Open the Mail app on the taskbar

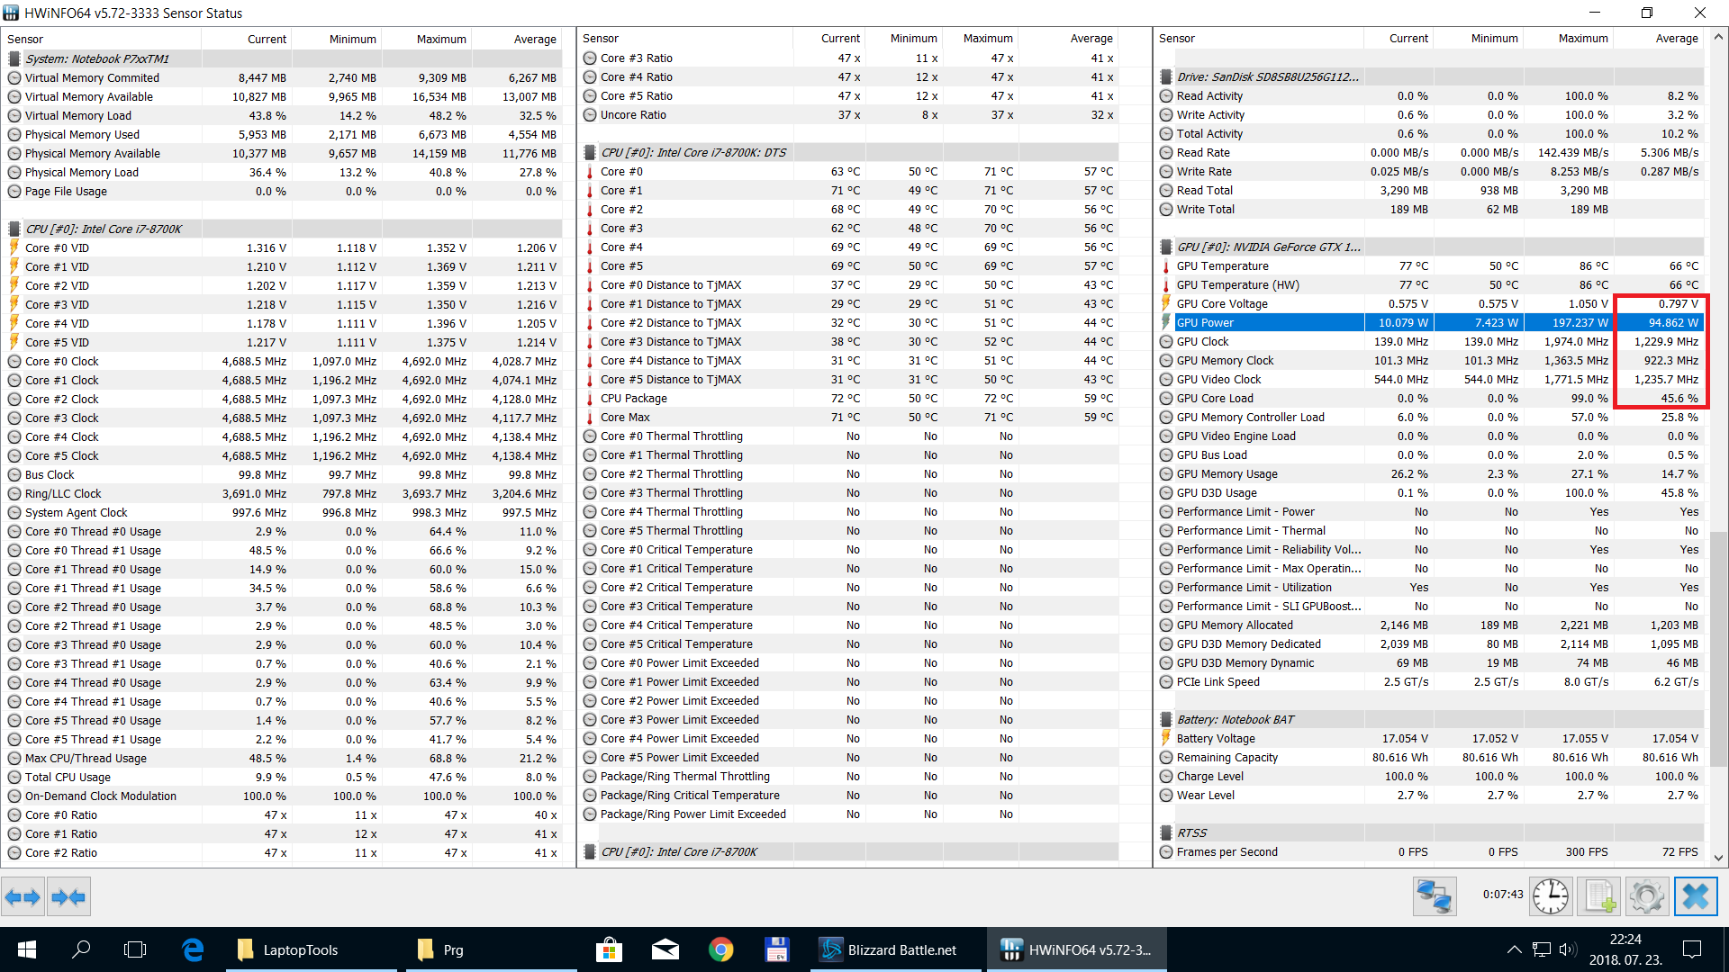(x=665, y=949)
